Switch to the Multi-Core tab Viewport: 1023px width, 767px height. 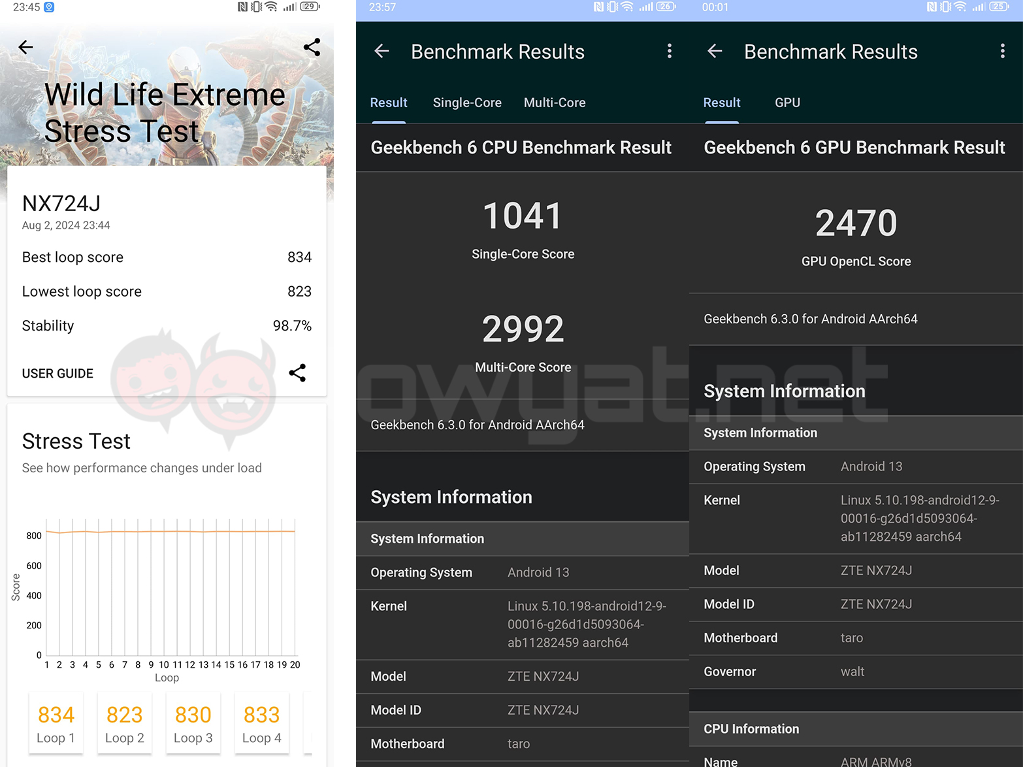[x=555, y=103]
